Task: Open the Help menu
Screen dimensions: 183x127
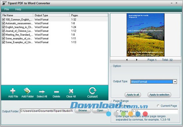Action: [18, 9]
